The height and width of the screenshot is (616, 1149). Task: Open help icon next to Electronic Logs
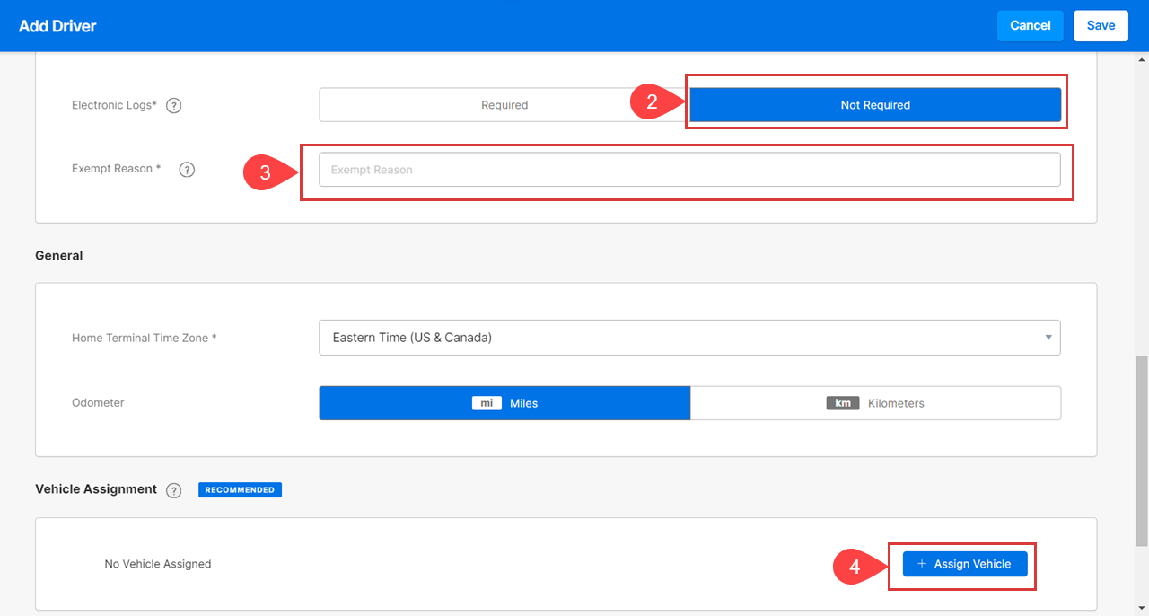click(174, 105)
